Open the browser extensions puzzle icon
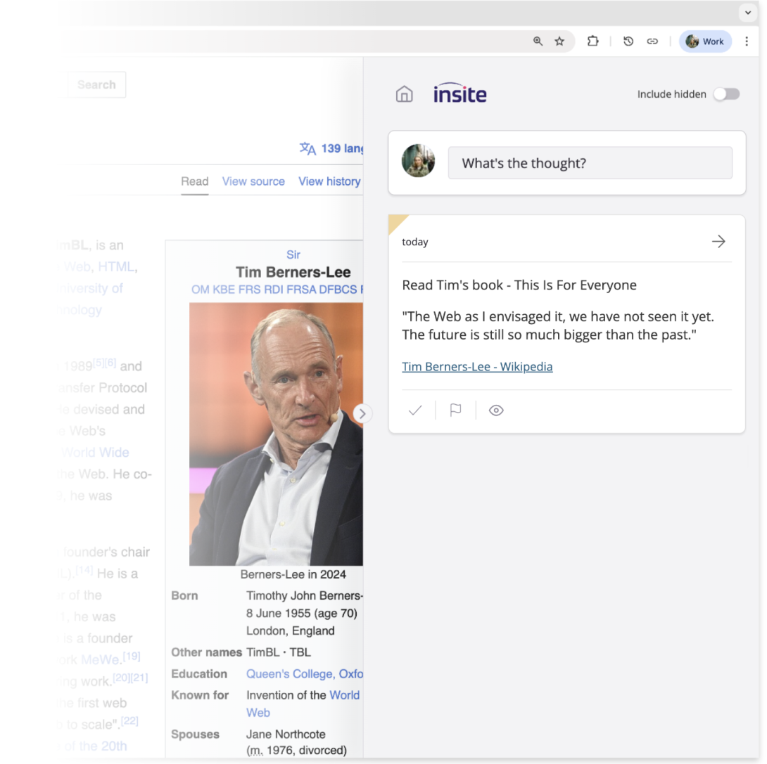 [592, 41]
